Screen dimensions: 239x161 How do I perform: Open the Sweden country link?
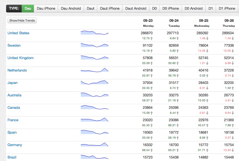click(14, 45)
